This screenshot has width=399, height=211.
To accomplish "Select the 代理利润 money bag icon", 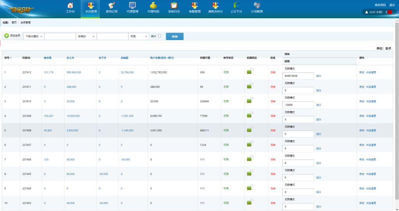I will point(153,5).
